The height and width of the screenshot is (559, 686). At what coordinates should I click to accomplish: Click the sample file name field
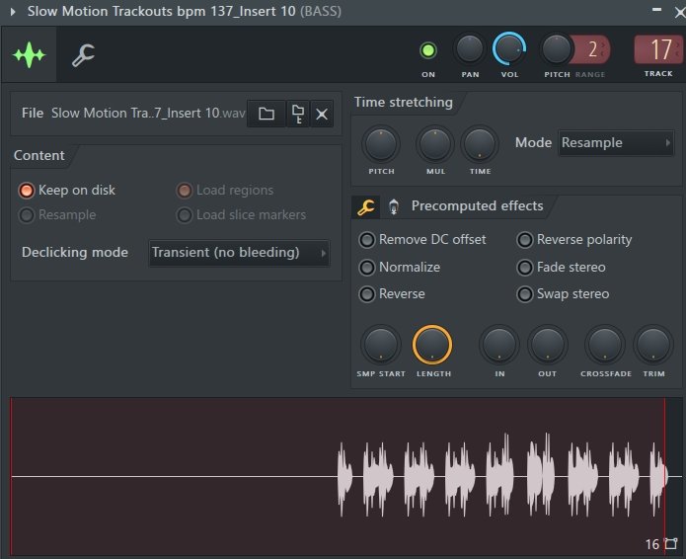coord(148,114)
